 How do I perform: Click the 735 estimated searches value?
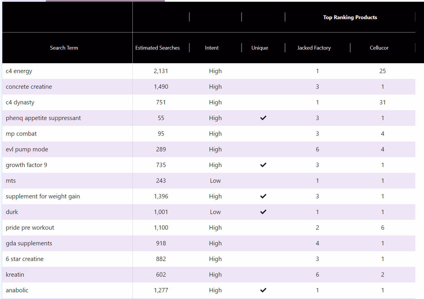click(161, 165)
